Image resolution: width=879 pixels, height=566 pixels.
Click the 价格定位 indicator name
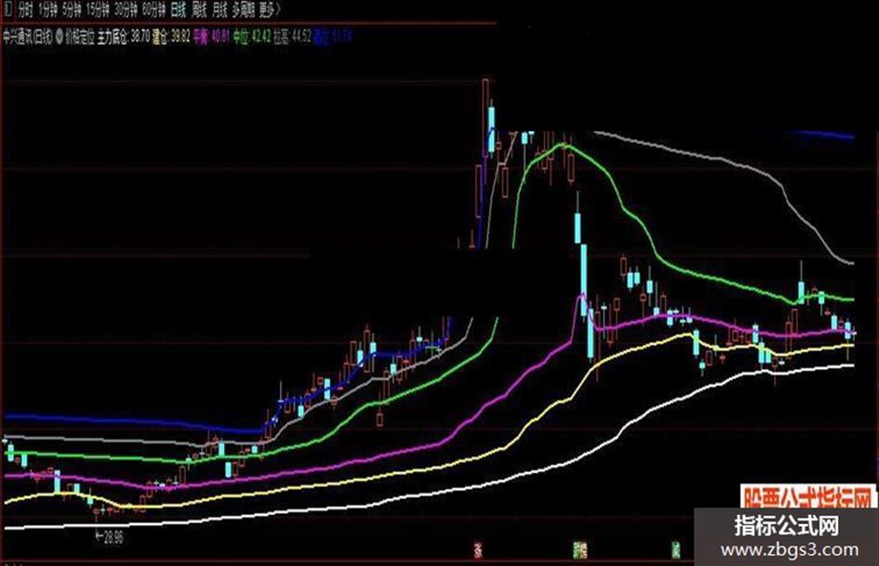pyautogui.click(x=80, y=37)
